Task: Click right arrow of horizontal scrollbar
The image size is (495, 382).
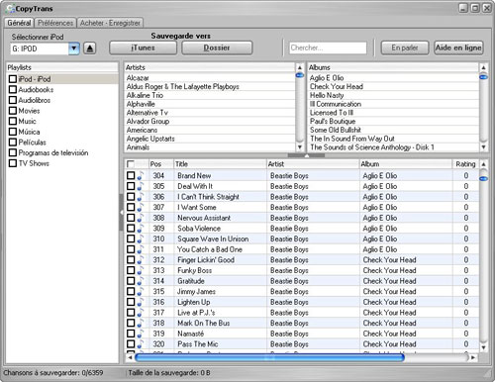Action: (x=473, y=357)
